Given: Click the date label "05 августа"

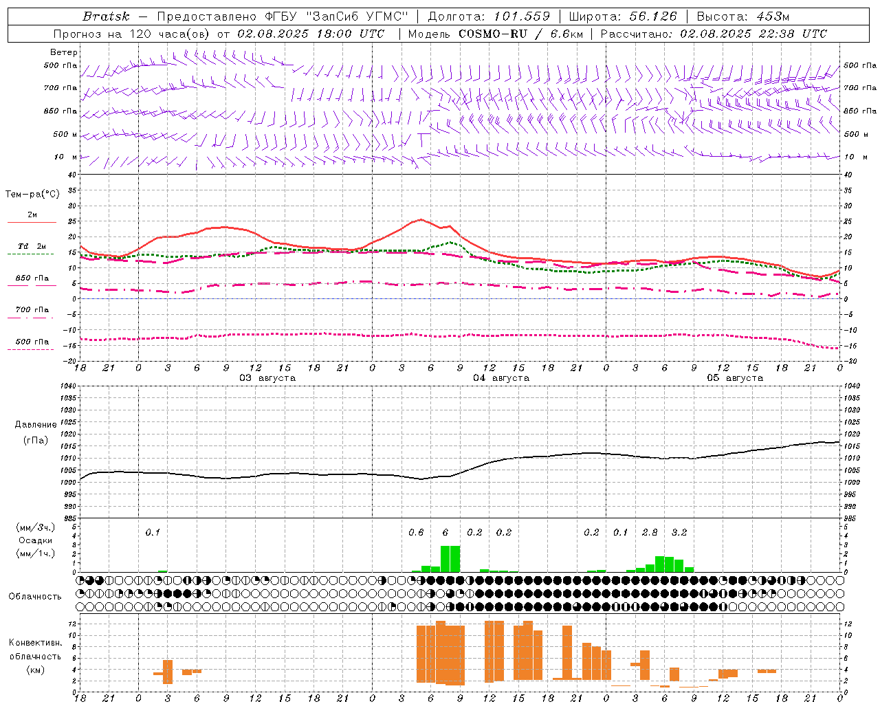Looking at the screenshot, I should (x=735, y=378).
